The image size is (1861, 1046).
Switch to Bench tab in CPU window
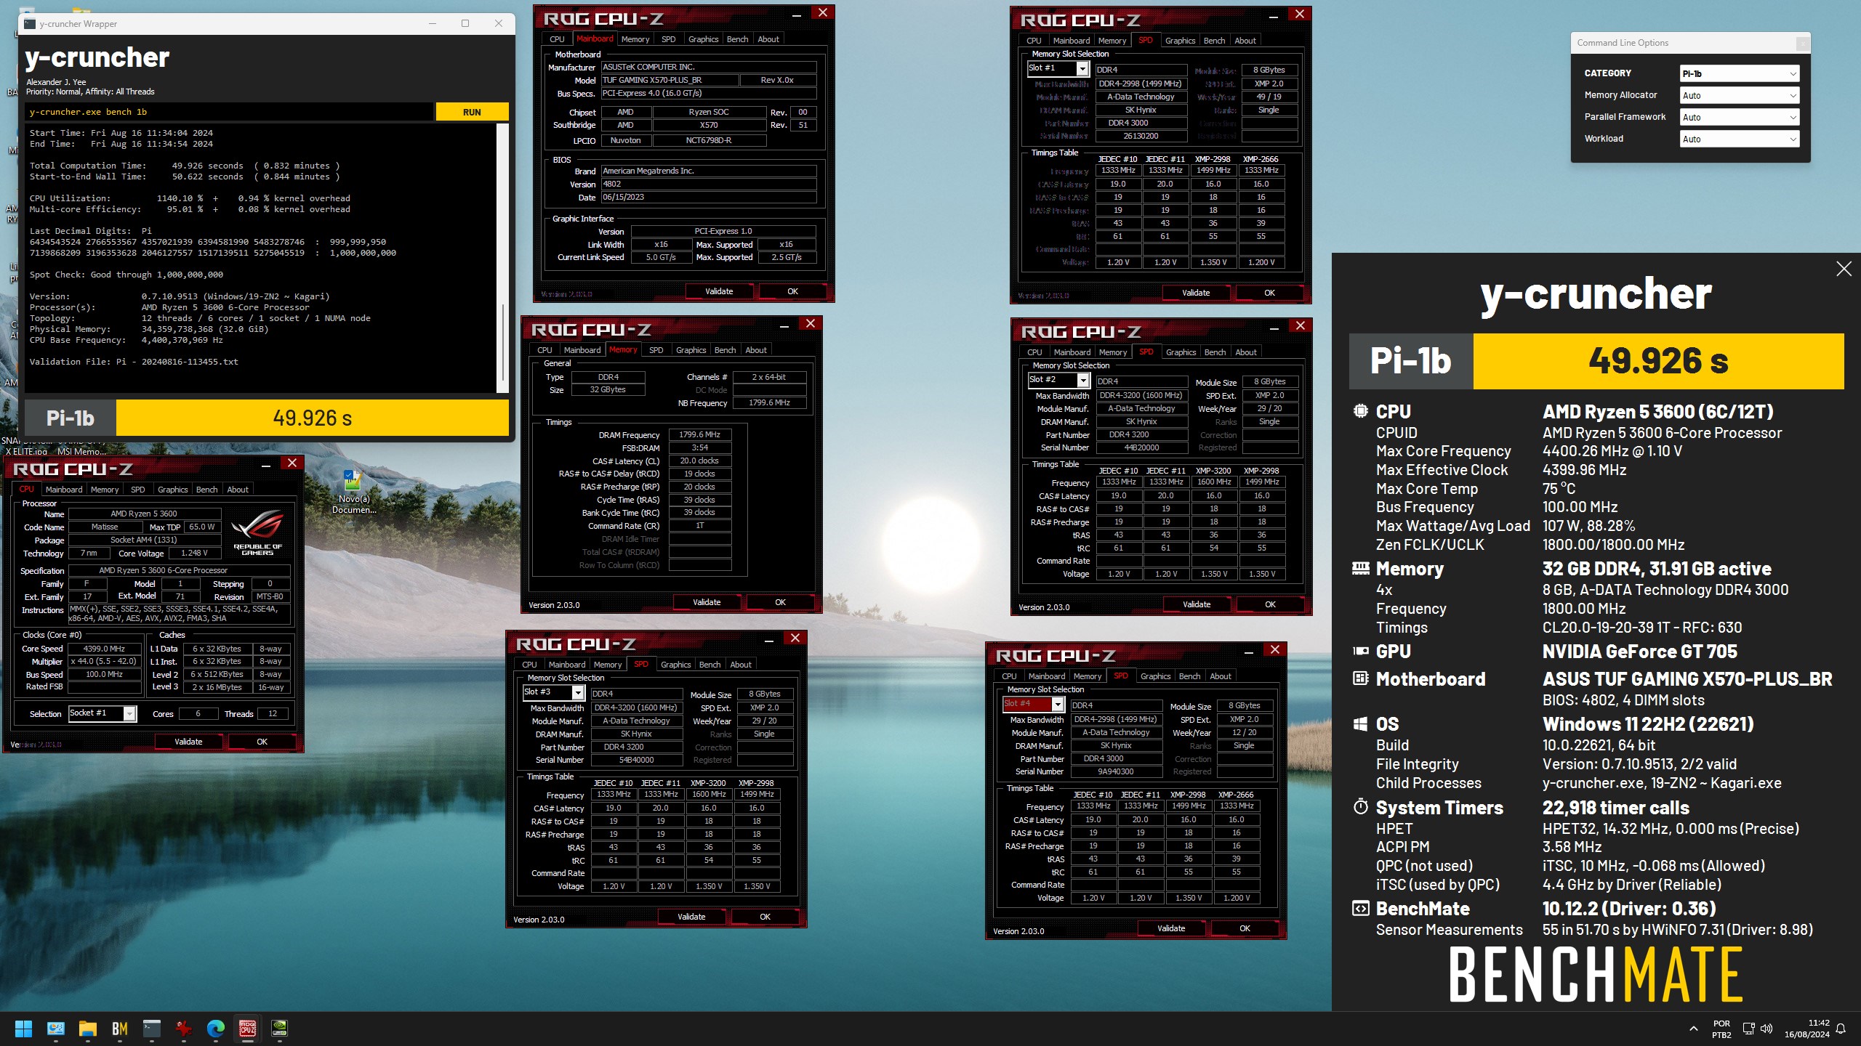coord(206,490)
